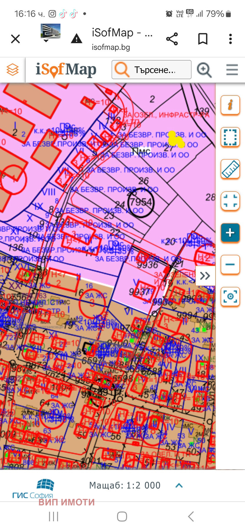Select the rectangle selection tool
245x532 pixels.
point(230,137)
